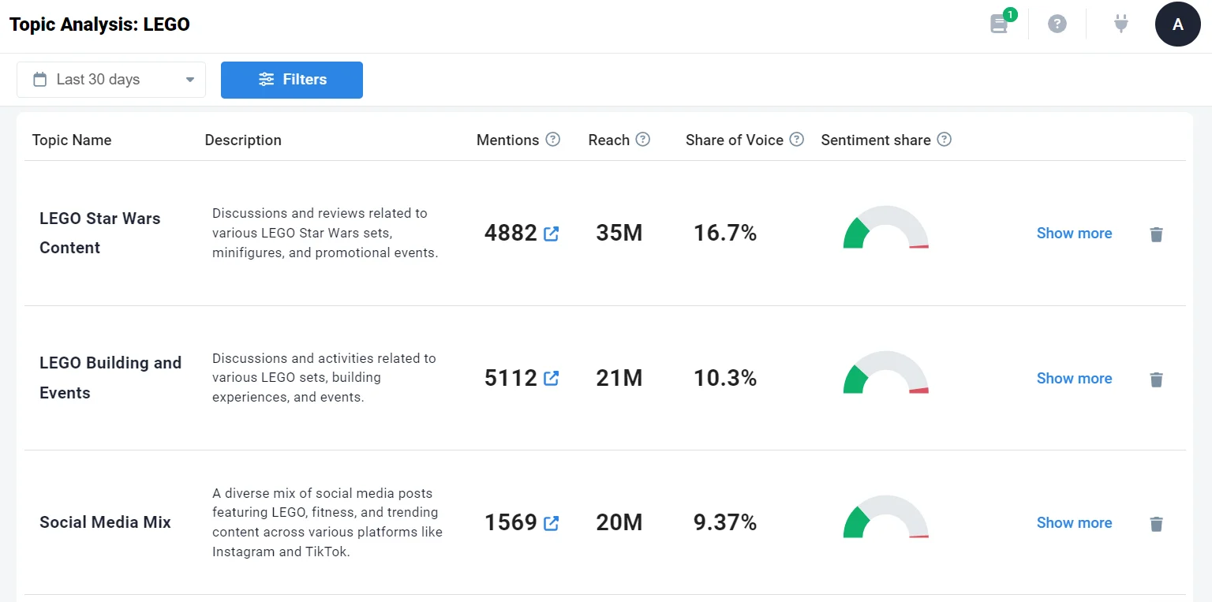Click the 21M reach value
This screenshot has width=1212, height=602.
pyautogui.click(x=619, y=379)
